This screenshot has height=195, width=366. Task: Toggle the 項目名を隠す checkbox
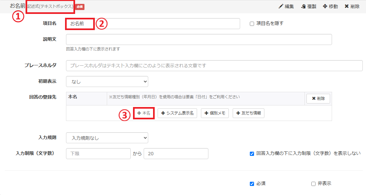[252, 24]
